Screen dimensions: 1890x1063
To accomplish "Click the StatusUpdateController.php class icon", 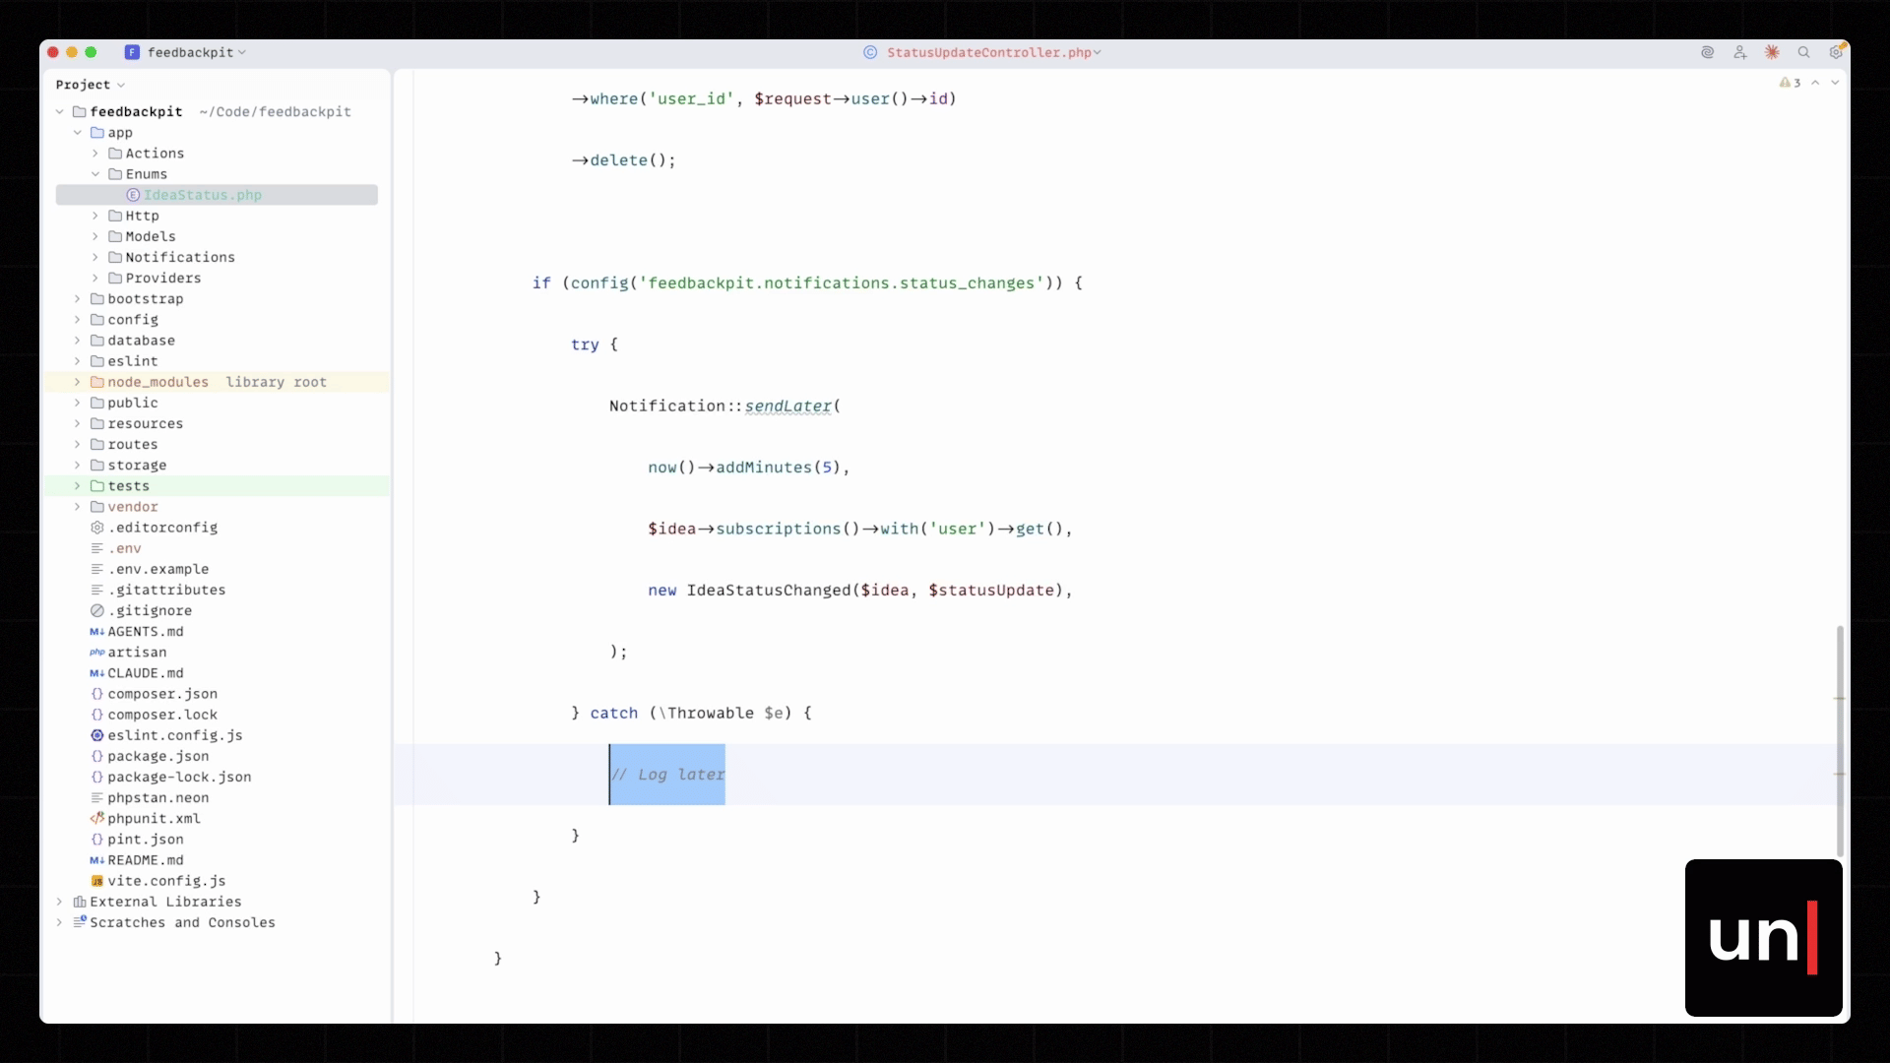I will 870,53.
